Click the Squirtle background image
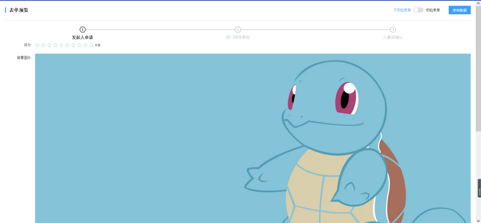Image resolution: width=481 pixels, height=223 pixels. click(x=253, y=138)
